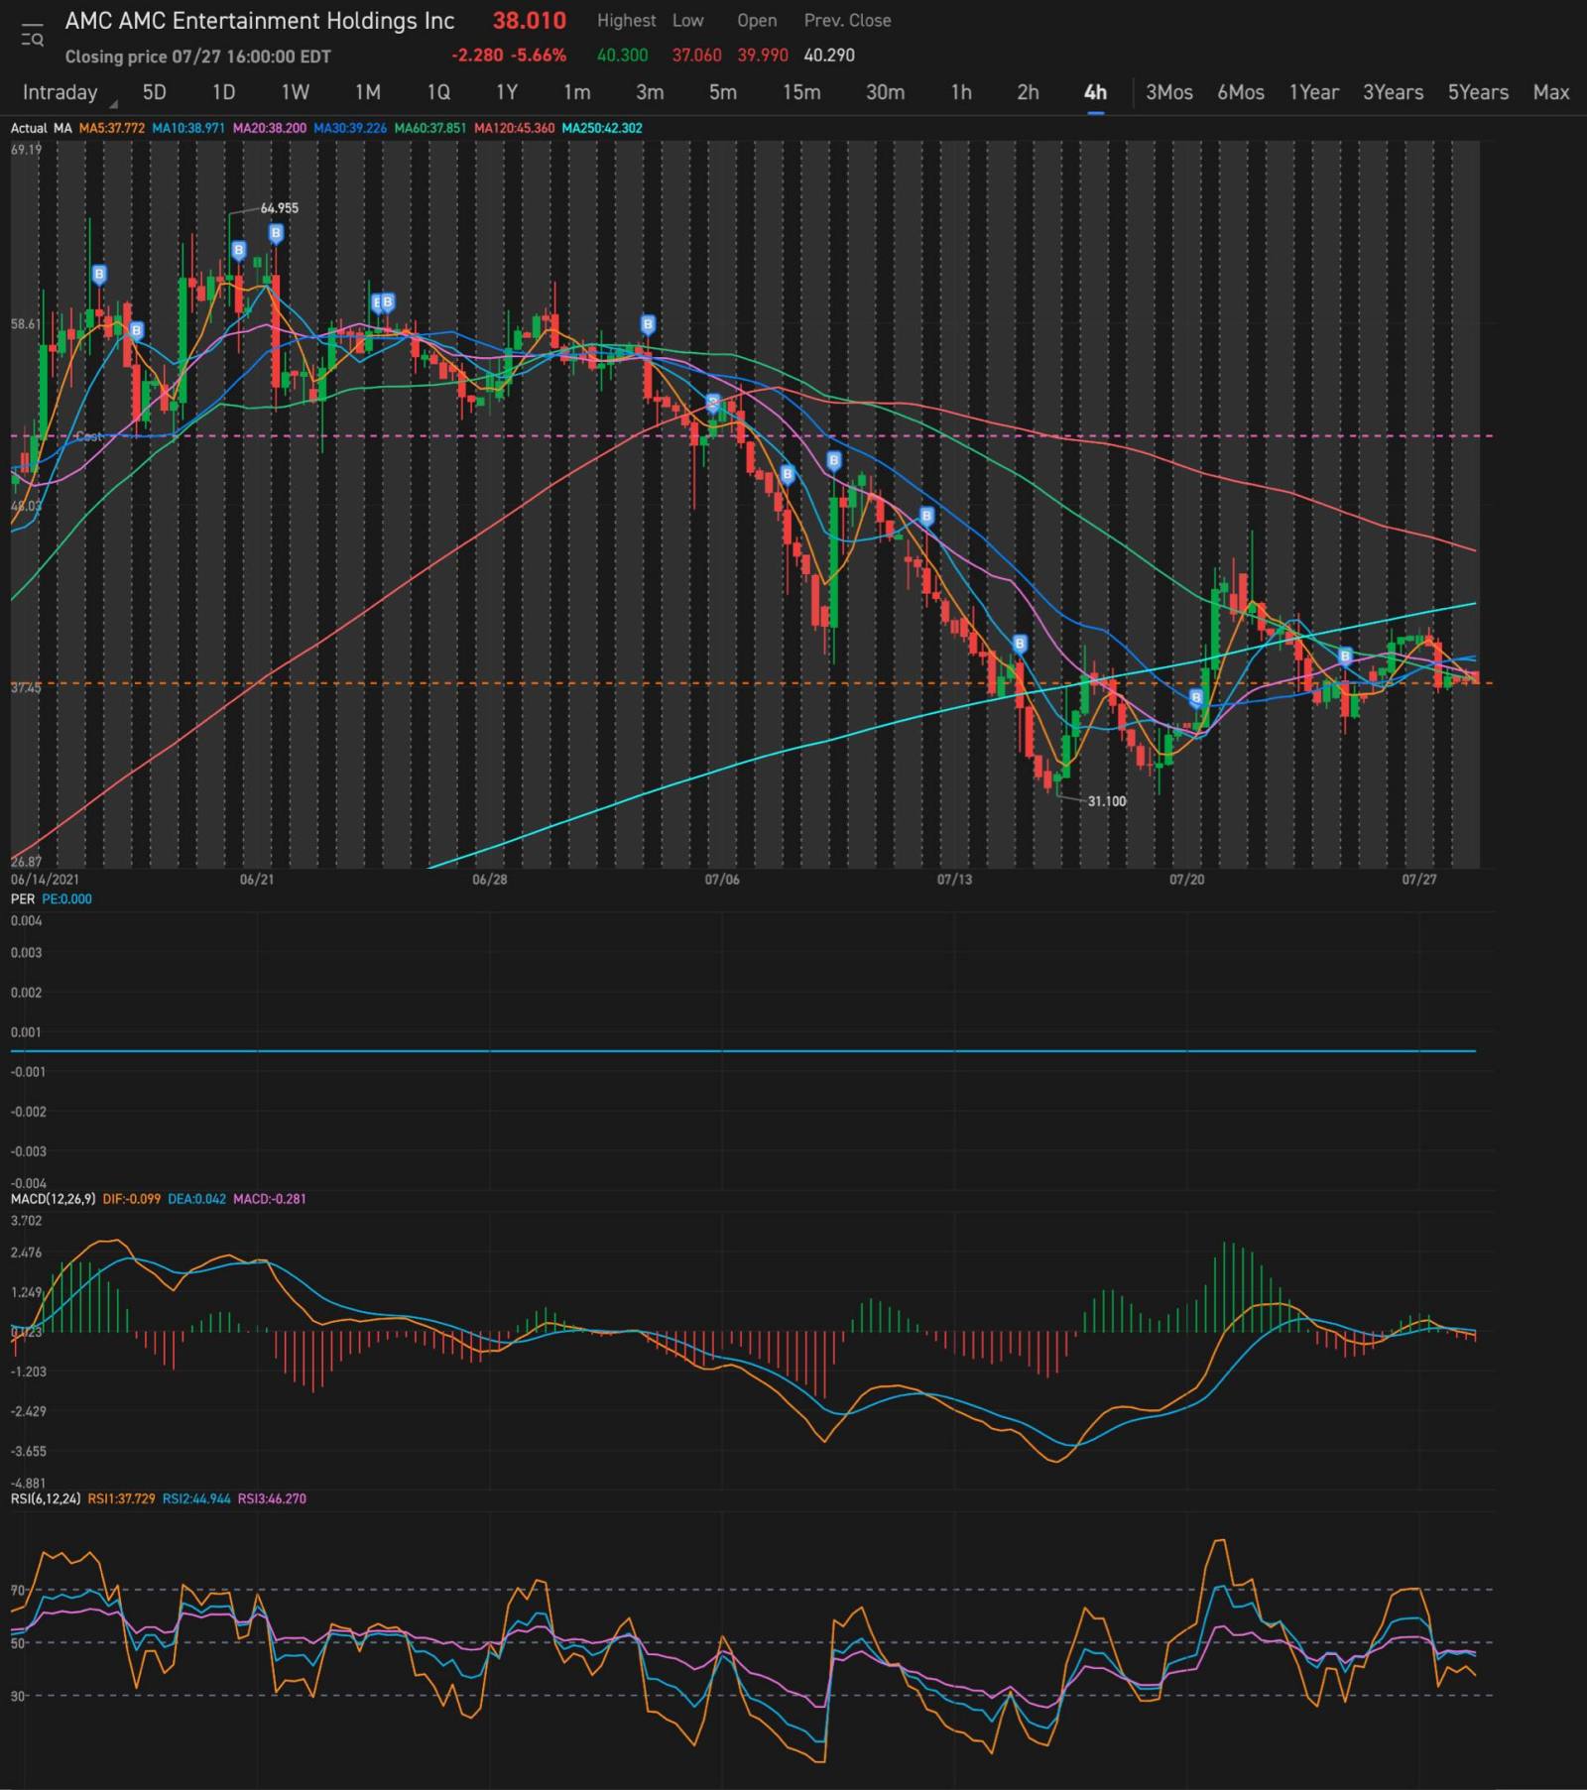This screenshot has width=1587, height=1790.
Task: Click the Actual price adjustment label
Action: click(29, 128)
